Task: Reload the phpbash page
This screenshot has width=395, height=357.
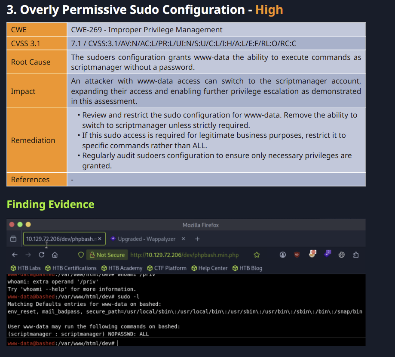Action: point(42,255)
